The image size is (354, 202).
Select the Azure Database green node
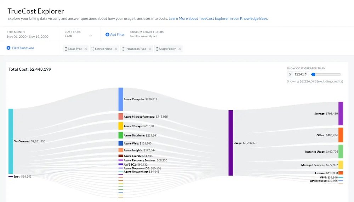coord(121,135)
